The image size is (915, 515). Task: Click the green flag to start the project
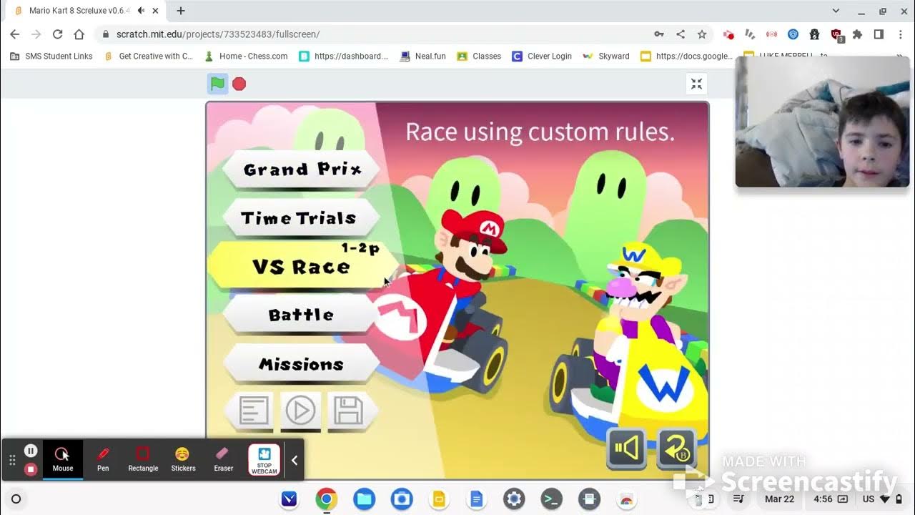[217, 84]
